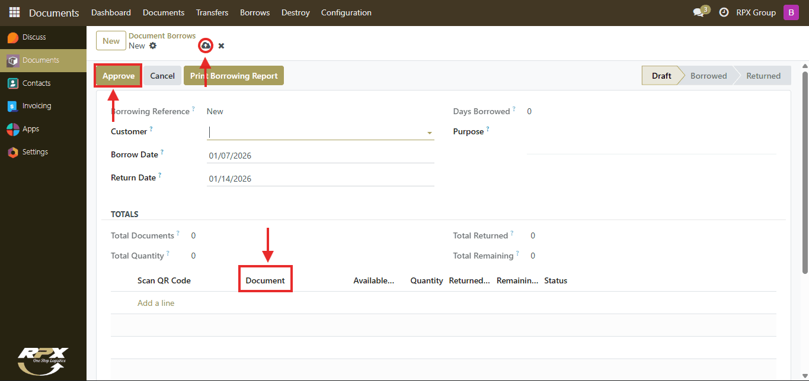Click Add a line link
This screenshot has width=809, height=381.
156,303
